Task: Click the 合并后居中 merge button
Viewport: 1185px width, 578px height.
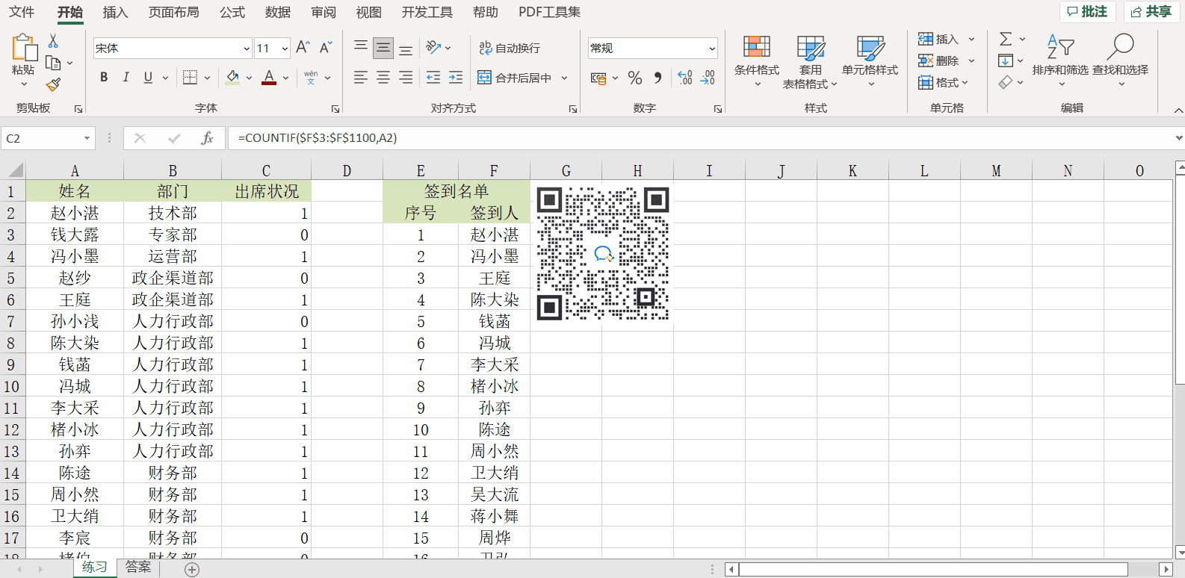Action: click(515, 78)
